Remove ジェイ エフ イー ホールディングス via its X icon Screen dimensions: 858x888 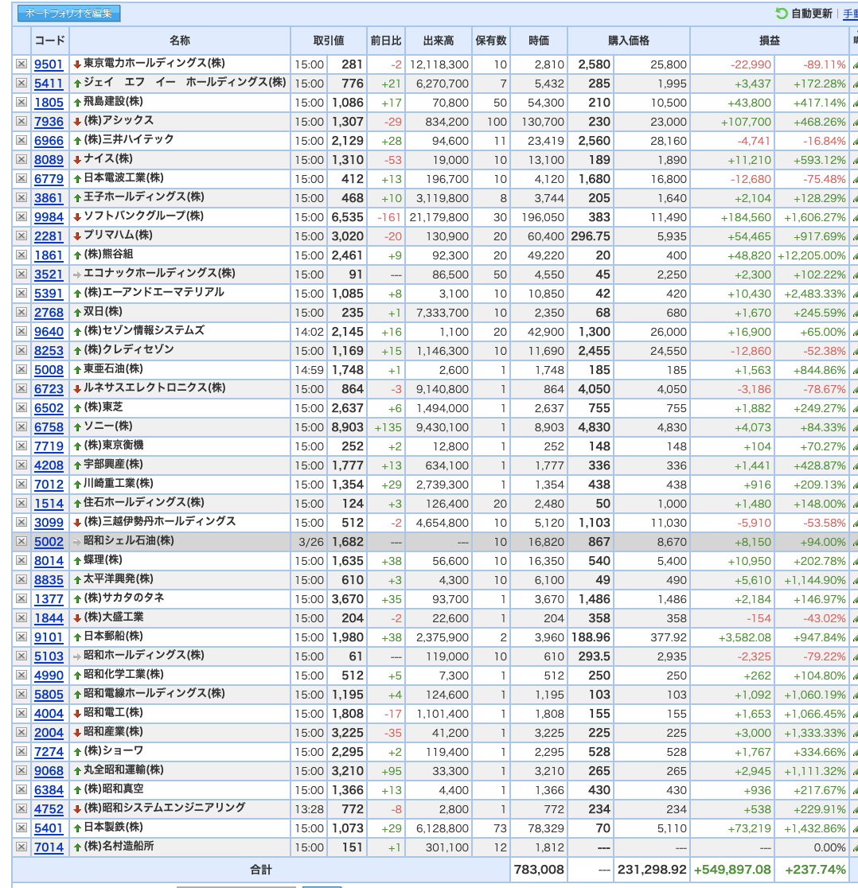click(x=21, y=84)
